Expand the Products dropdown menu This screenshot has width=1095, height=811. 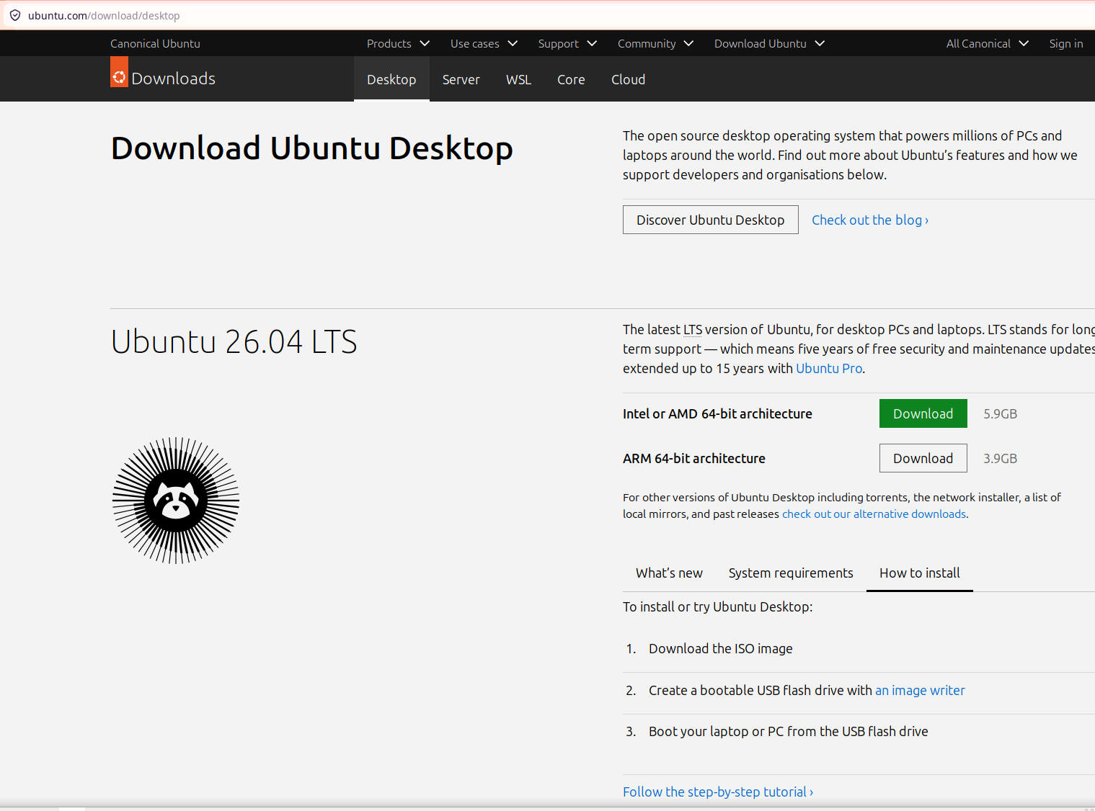[398, 43]
